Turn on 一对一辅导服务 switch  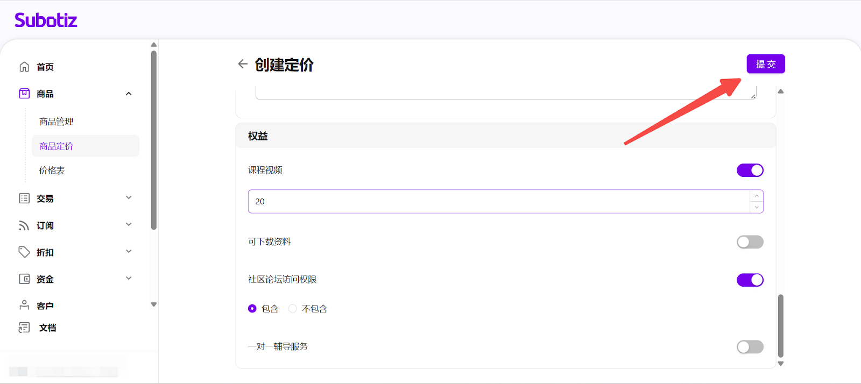click(750, 347)
